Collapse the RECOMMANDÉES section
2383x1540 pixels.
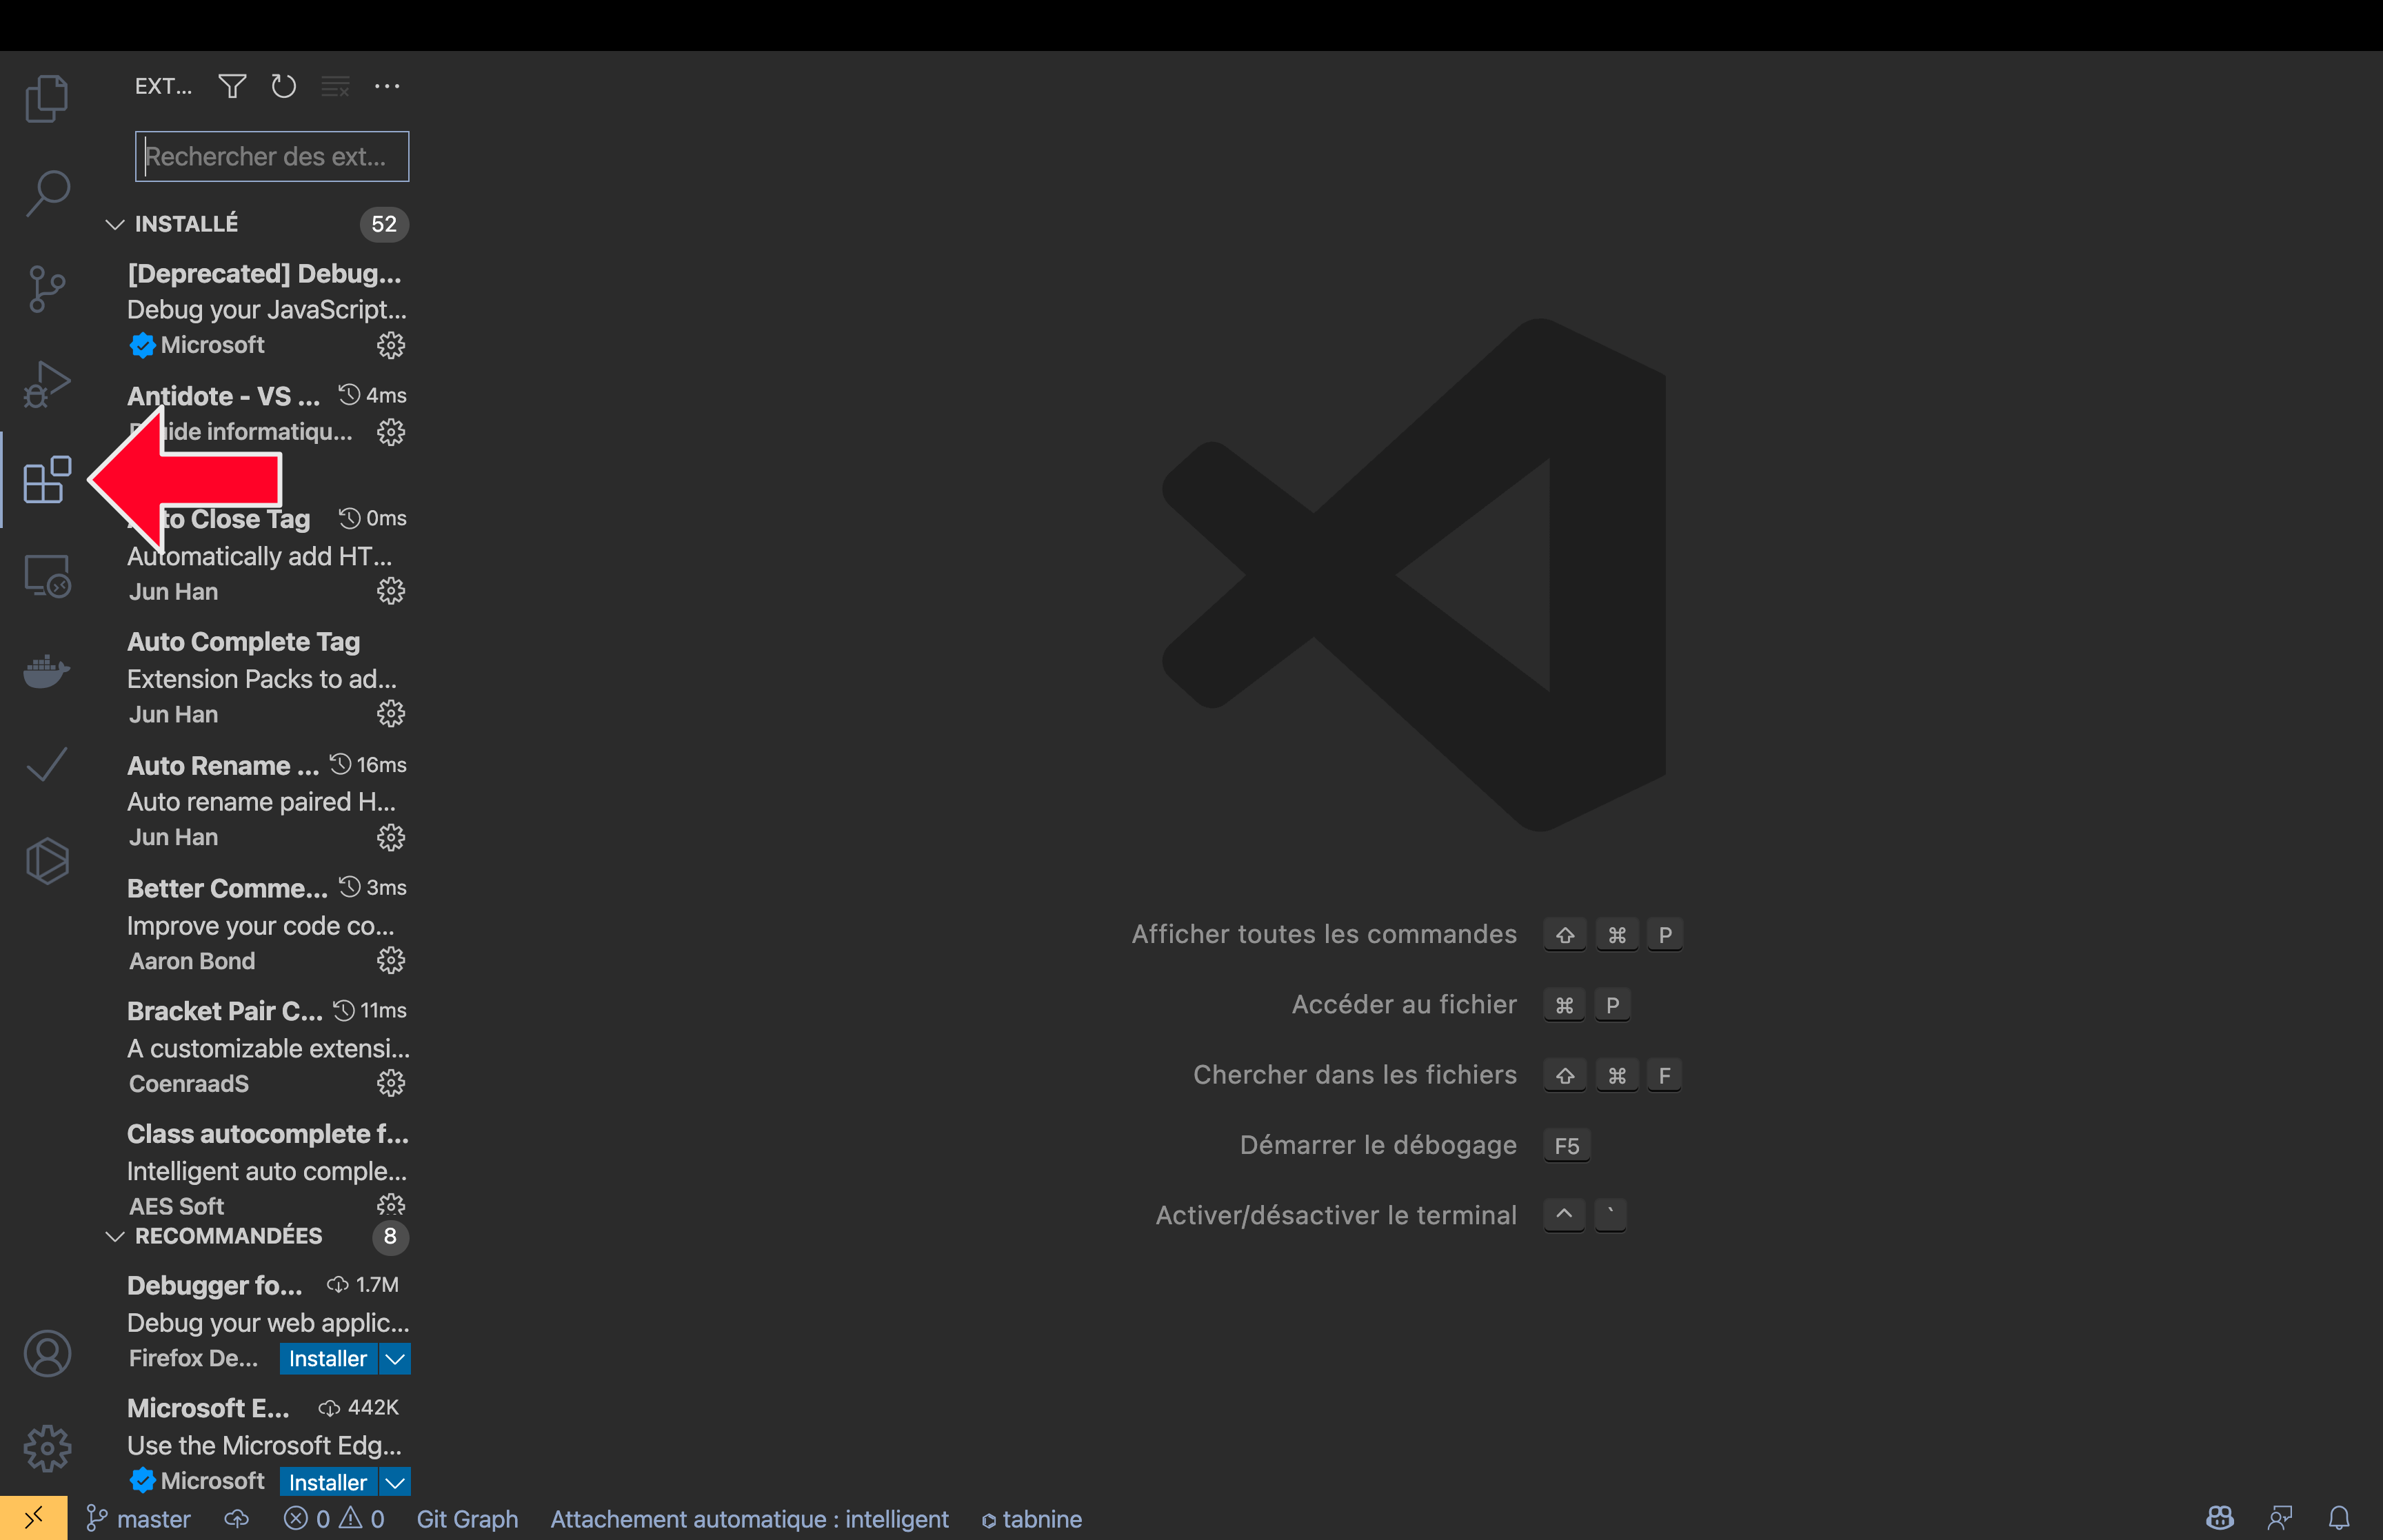click(115, 1236)
